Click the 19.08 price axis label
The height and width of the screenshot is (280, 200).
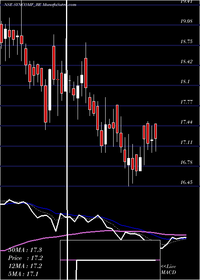coord(187,21)
